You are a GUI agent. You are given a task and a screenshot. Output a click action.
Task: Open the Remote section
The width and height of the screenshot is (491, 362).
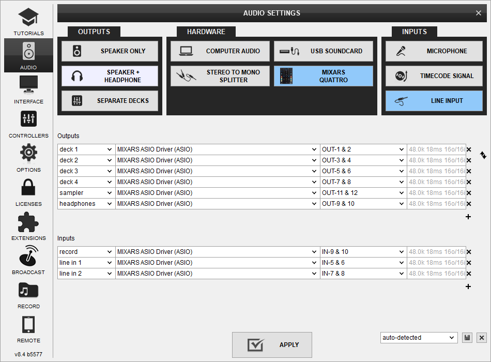28,328
